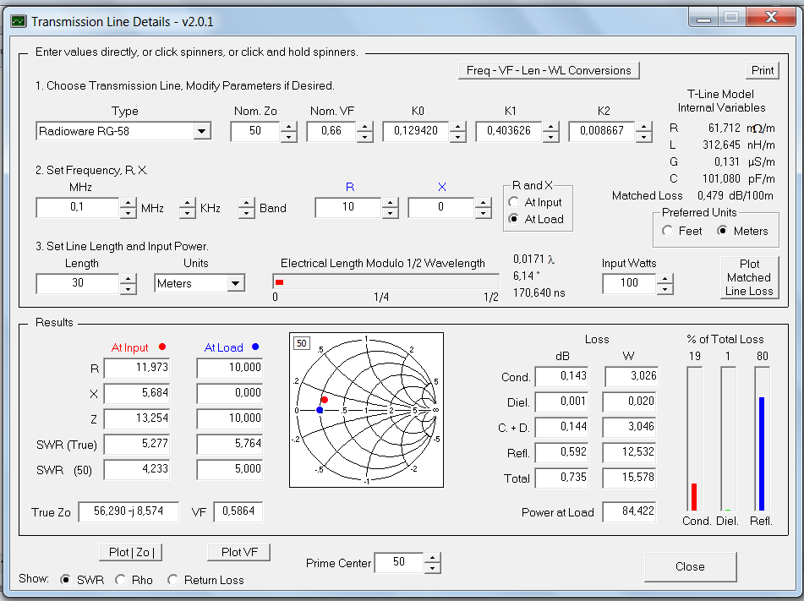Go to next Band with up spinner
This screenshot has height=601, width=804.
247,203
